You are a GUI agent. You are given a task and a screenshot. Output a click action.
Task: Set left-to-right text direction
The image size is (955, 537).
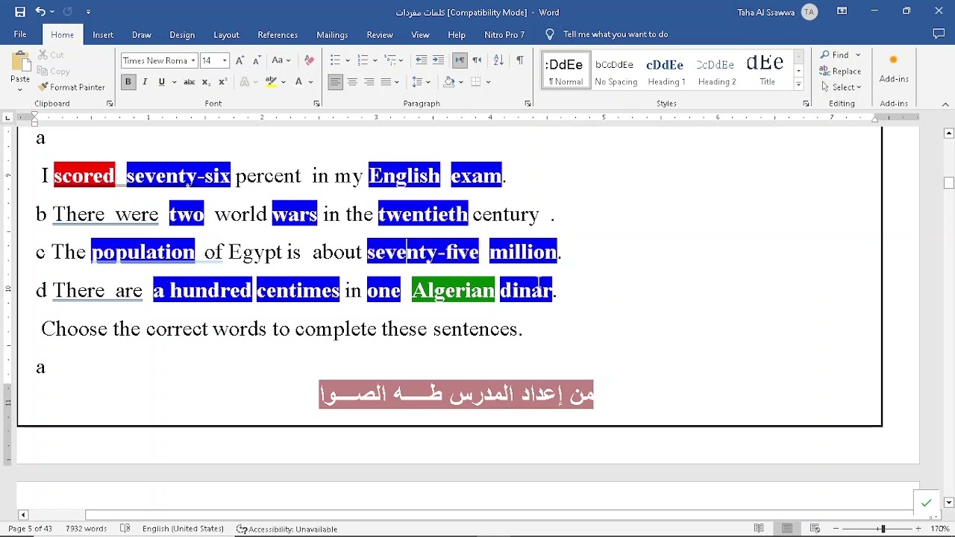(460, 60)
